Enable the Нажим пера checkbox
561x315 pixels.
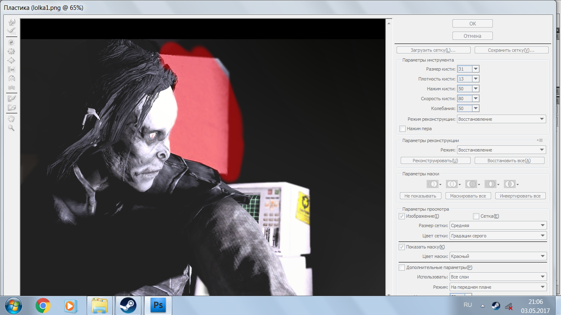402,129
